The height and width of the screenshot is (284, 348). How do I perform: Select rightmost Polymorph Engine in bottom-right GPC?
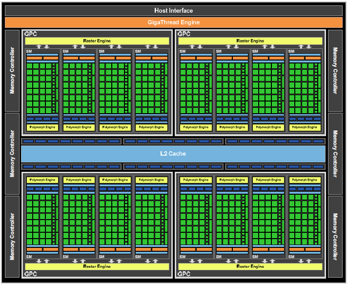click(x=305, y=180)
